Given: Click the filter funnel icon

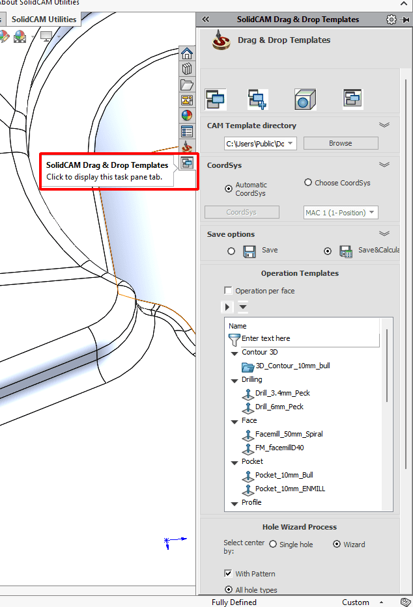Looking at the screenshot, I should pyautogui.click(x=235, y=340).
